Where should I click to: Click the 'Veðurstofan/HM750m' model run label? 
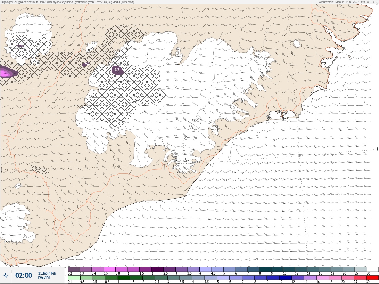[x=348, y=2]
